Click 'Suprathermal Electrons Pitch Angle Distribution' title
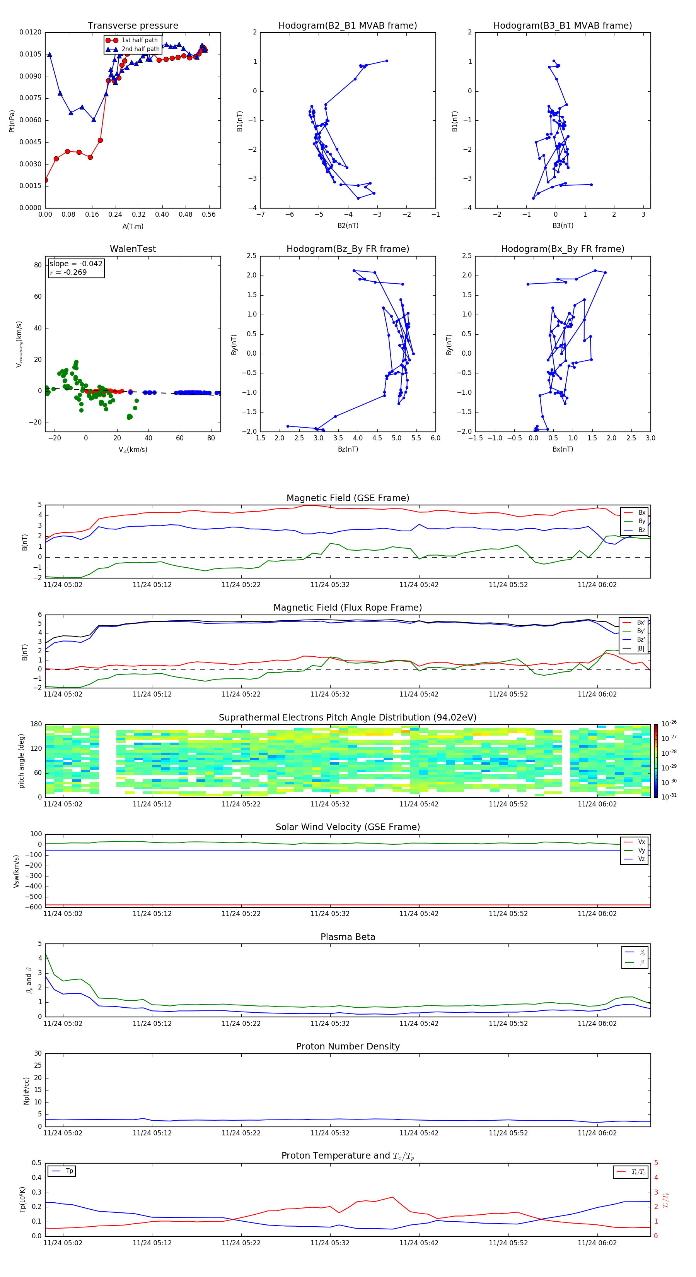This screenshot has width=696, height=1277. [x=348, y=718]
